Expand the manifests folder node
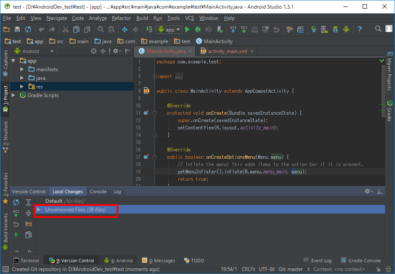This screenshot has width=395, height=274. point(22,69)
